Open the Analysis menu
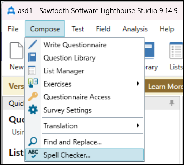Image resolution: width=184 pixels, height=165 pixels. (135, 29)
